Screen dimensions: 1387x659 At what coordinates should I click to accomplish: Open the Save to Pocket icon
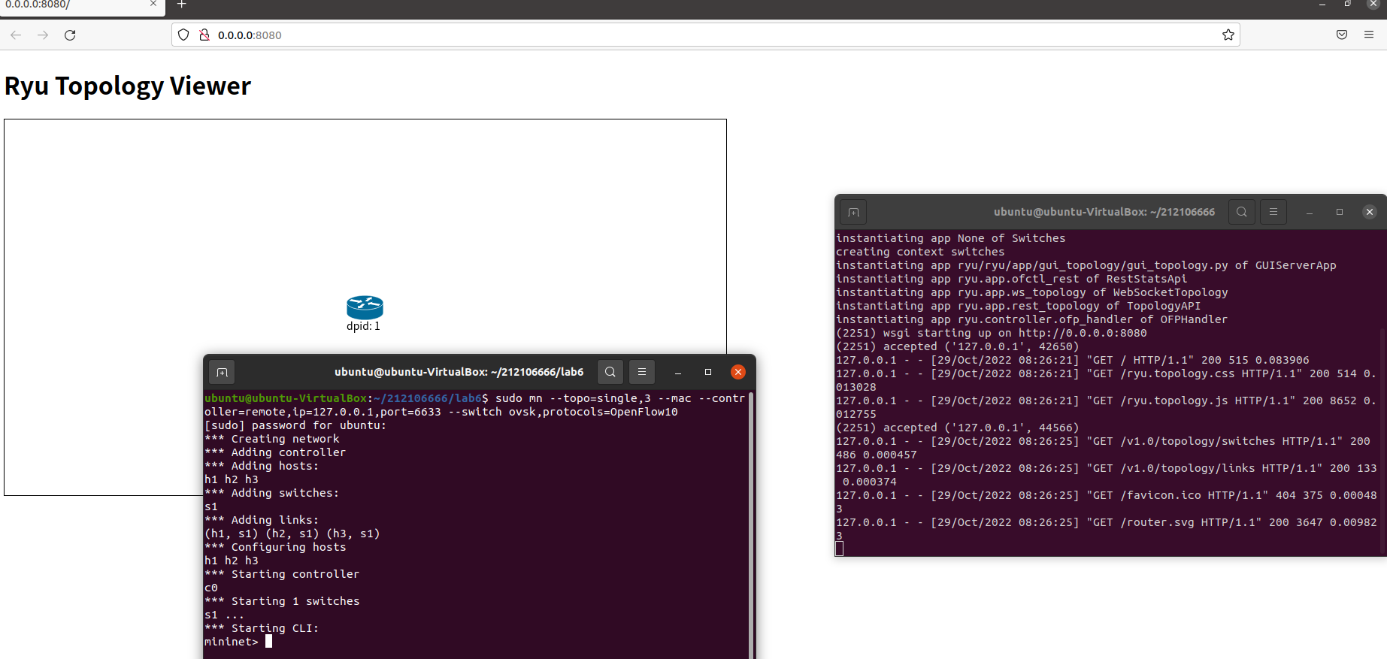(1342, 35)
